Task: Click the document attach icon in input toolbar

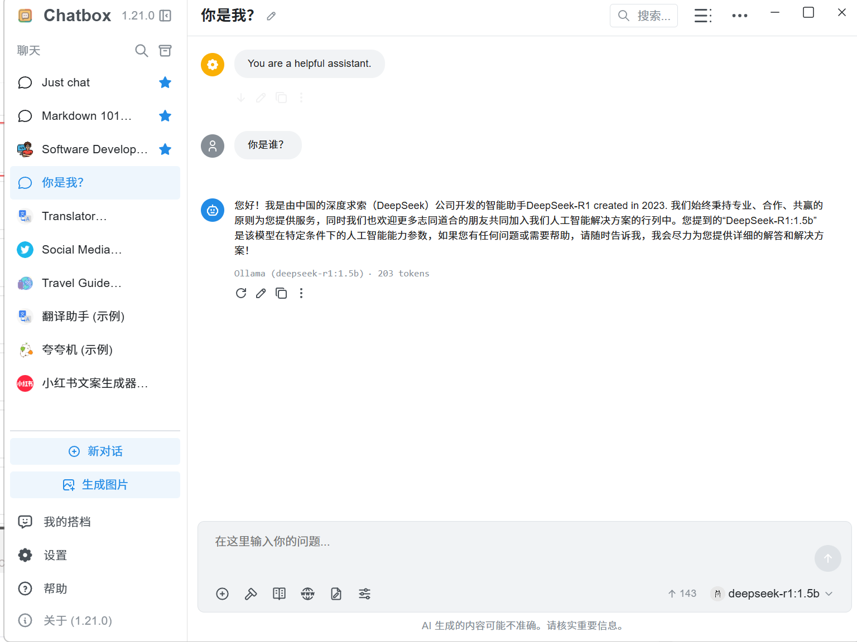Action: pyautogui.click(x=336, y=594)
